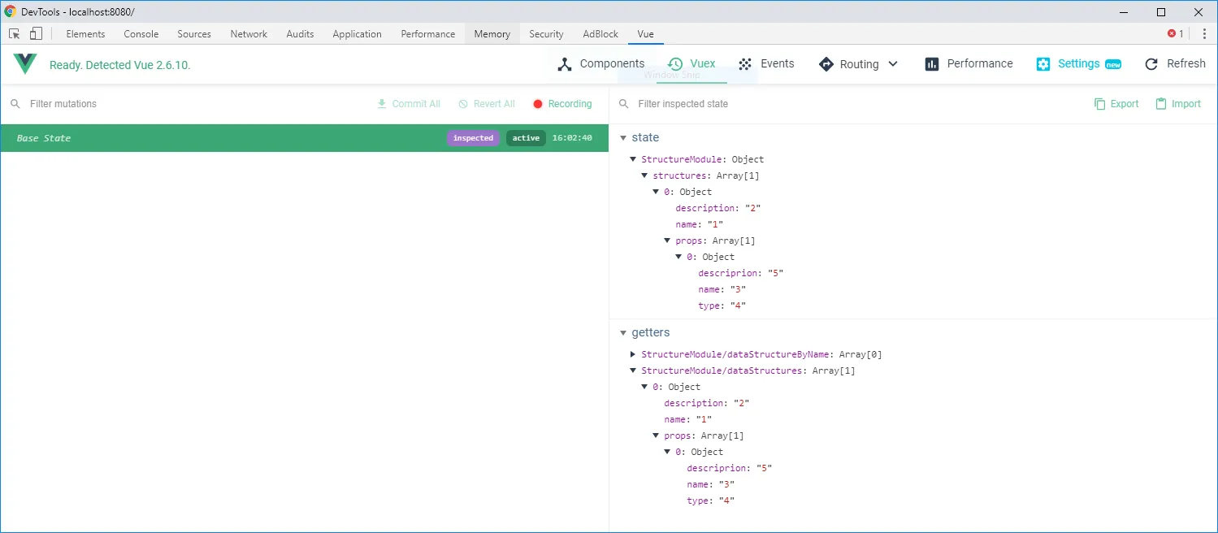
Task: Collapse props: Array[1] under state
Action: point(668,240)
